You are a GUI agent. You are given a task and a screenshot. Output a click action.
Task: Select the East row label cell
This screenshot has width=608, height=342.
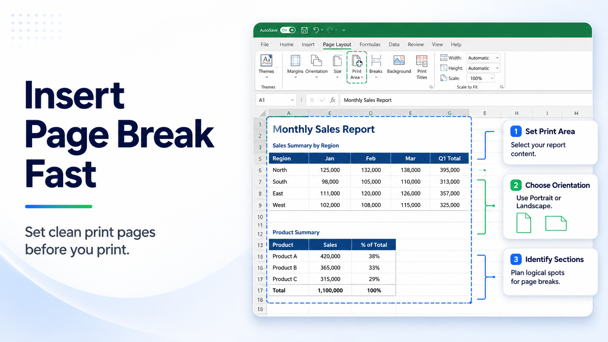click(289, 193)
